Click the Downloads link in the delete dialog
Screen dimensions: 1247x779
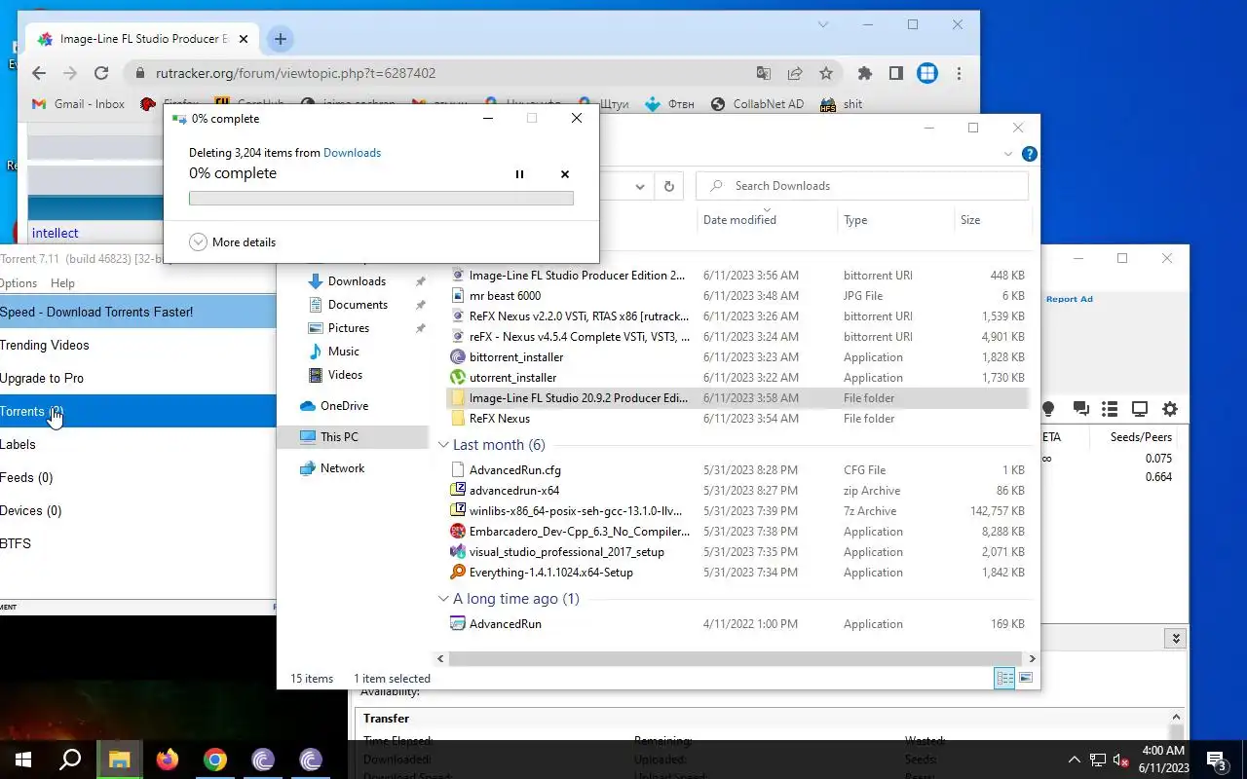click(x=352, y=153)
